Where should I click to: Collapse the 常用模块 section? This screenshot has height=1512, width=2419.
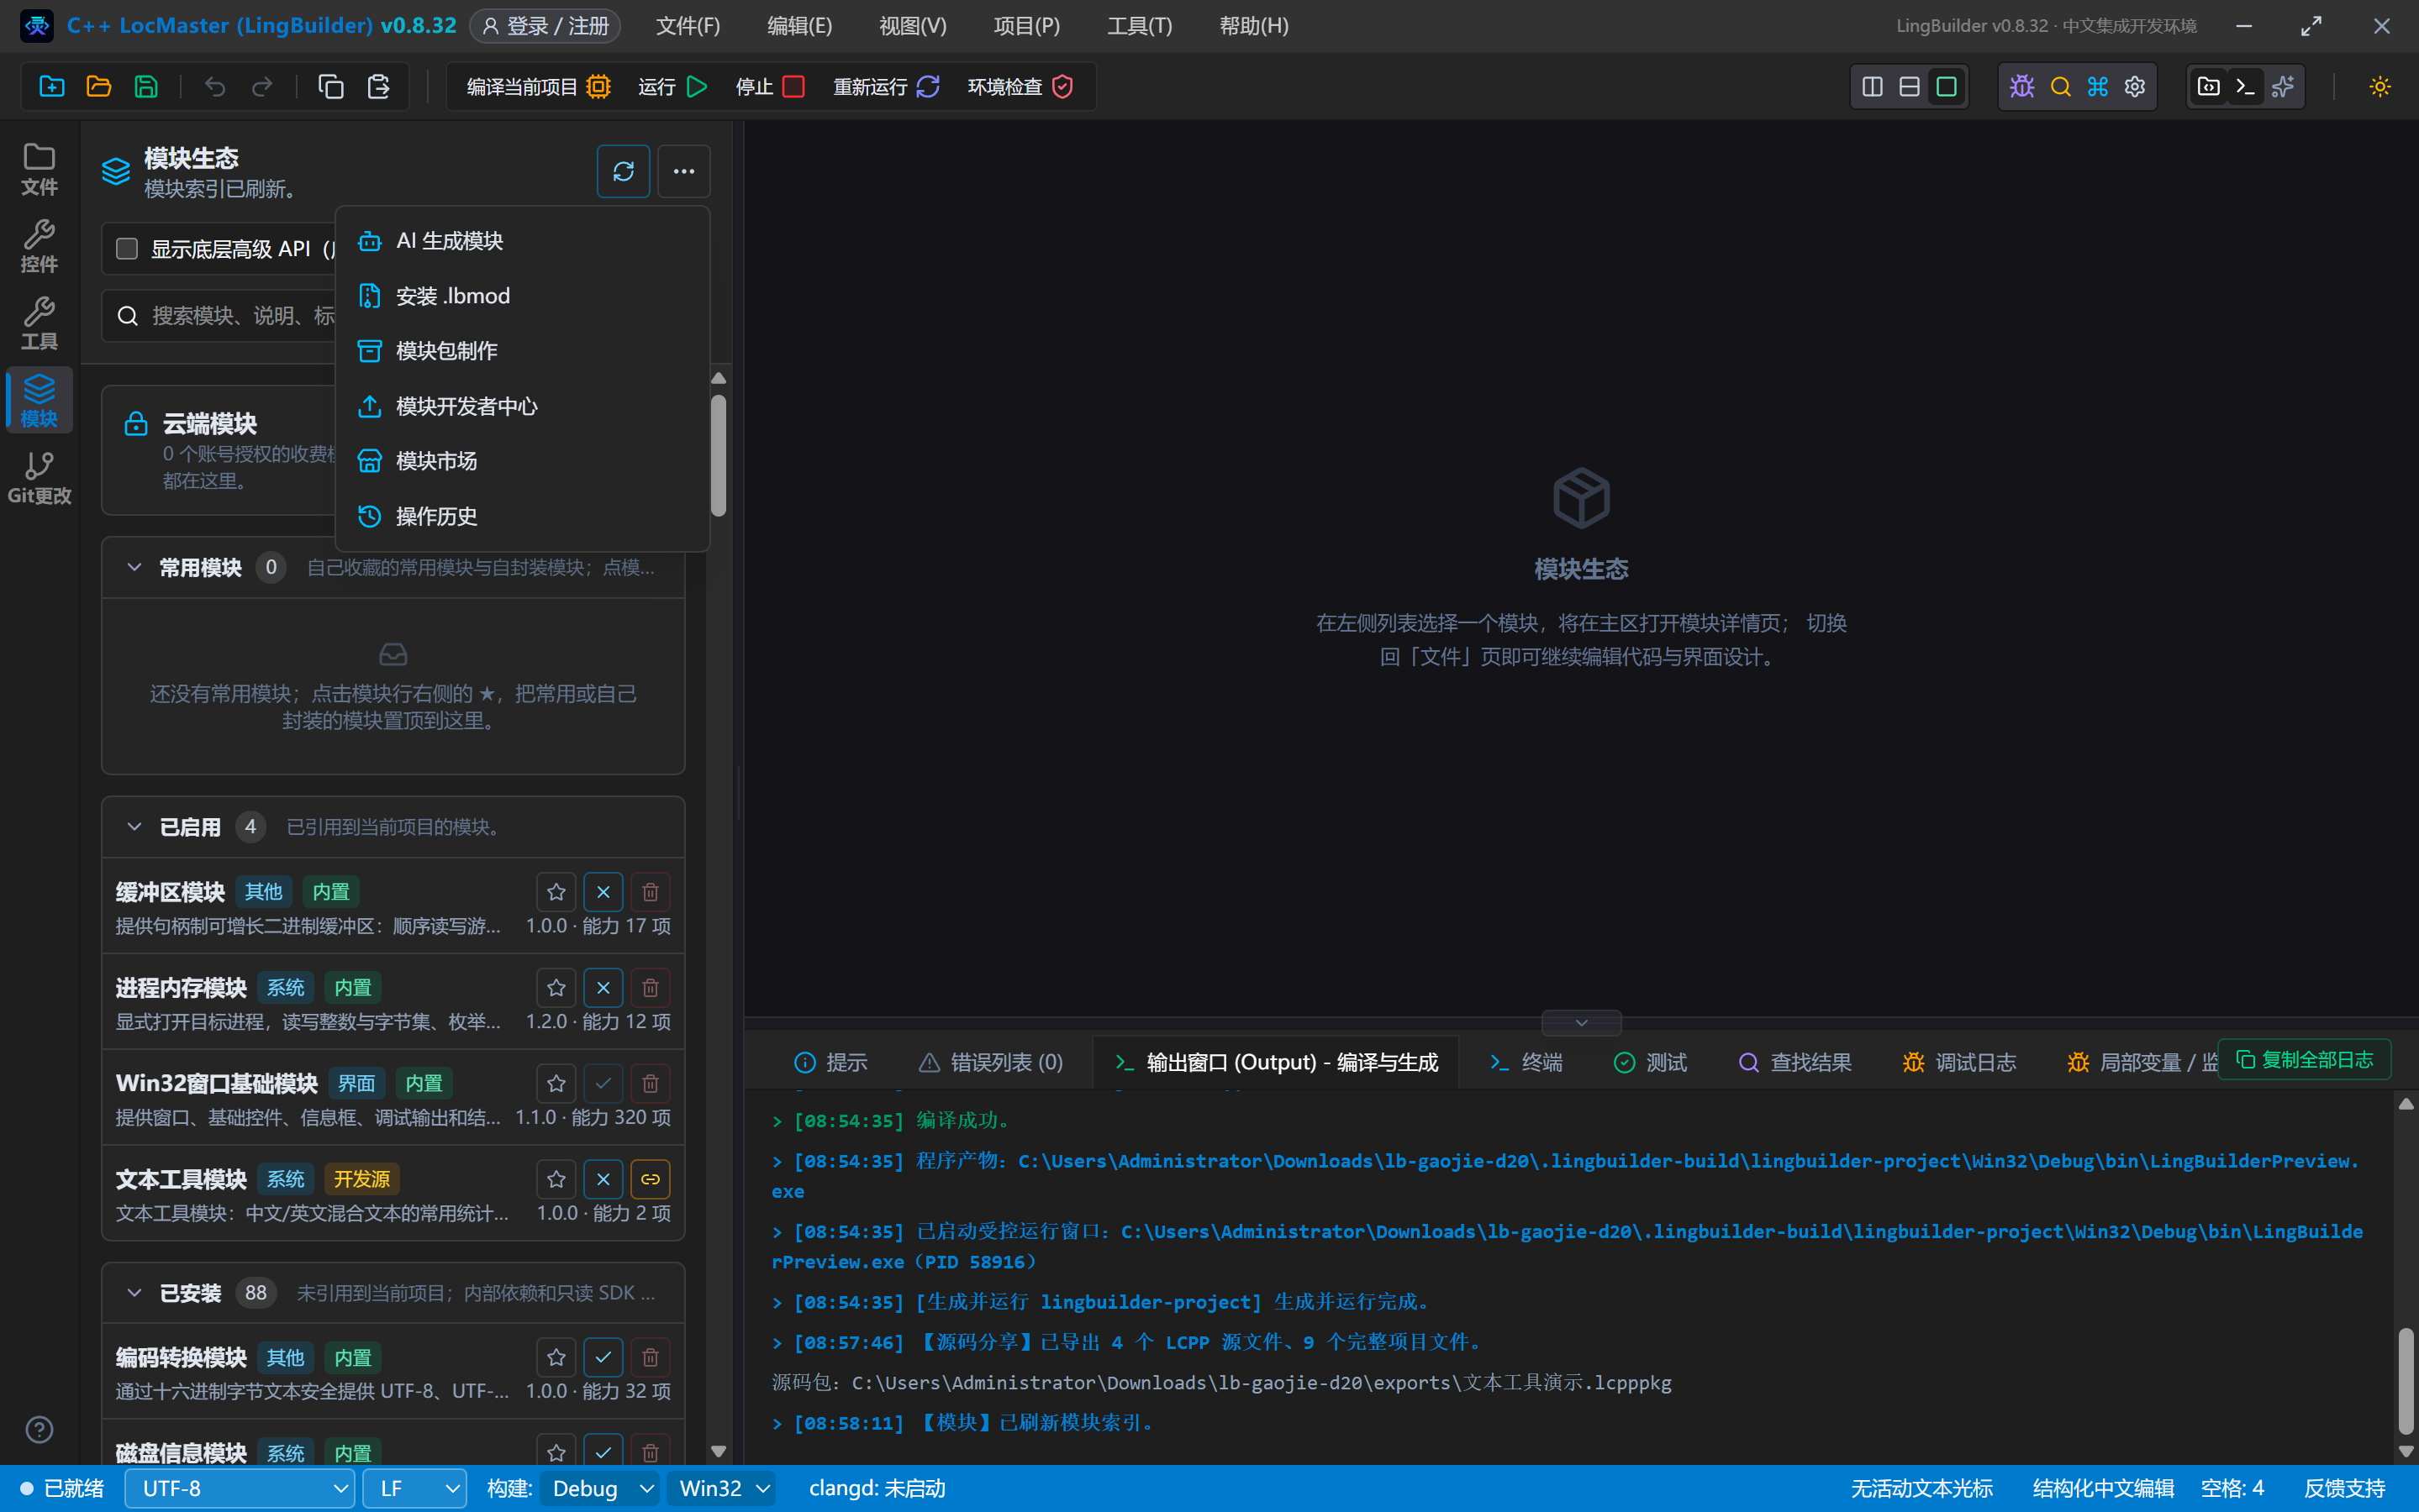[x=134, y=568]
